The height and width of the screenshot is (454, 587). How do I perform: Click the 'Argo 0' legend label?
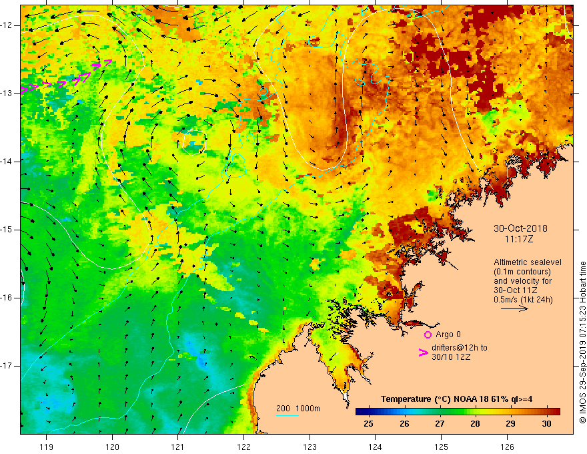click(x=448, y=334)
